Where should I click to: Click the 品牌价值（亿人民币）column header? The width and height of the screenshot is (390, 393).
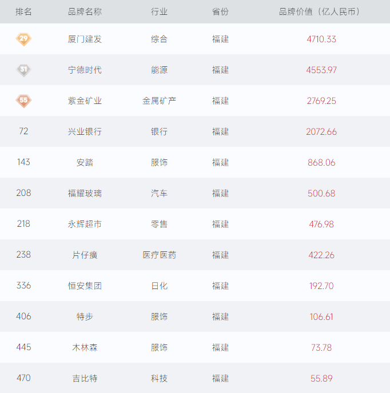click(x=321, y=12)
